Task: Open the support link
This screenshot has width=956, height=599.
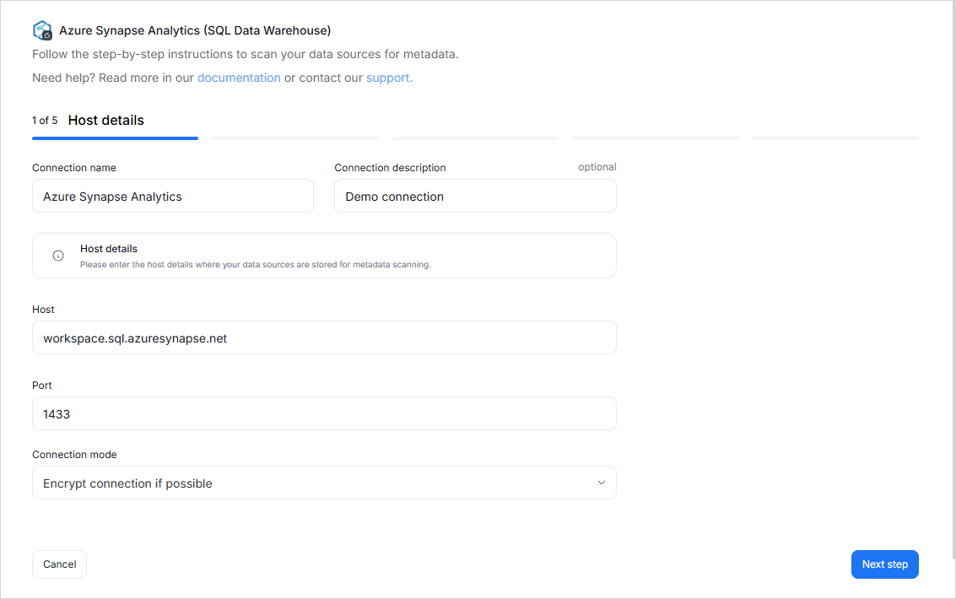Action: coord(389,78)
